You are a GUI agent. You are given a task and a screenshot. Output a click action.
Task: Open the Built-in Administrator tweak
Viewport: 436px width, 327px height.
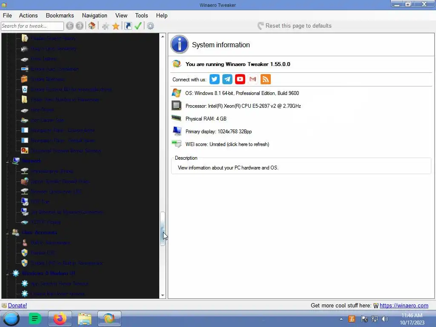(x=50, y=243)
